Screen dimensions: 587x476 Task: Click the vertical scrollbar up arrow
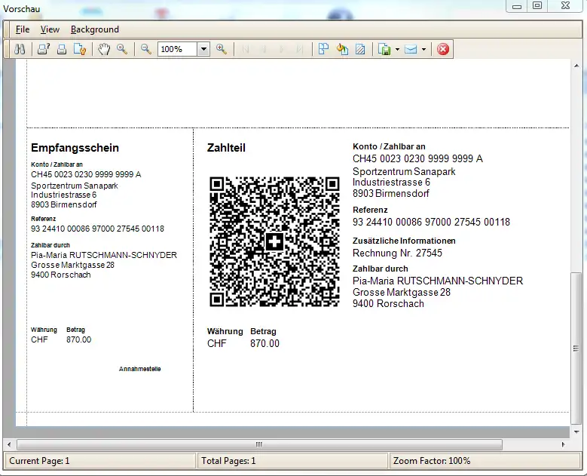[x=576, y=66]
